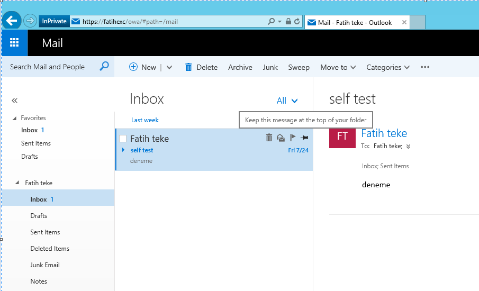Click the InPrivate indicator badge

tap(54, 21)
